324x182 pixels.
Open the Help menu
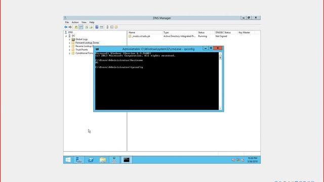pos(92,22)
